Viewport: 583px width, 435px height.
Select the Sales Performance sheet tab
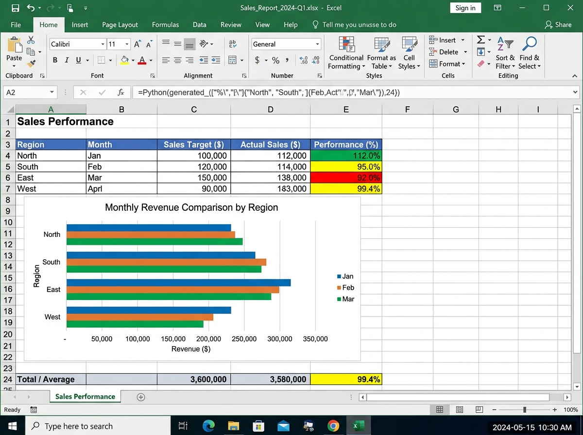coord(85,397)
